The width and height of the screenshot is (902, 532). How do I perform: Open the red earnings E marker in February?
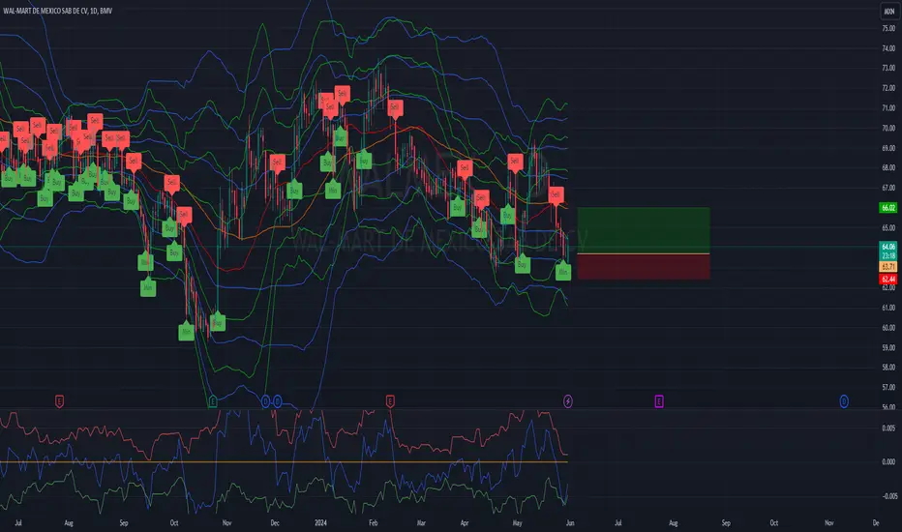pyautogui.click(x=390, y=400)
